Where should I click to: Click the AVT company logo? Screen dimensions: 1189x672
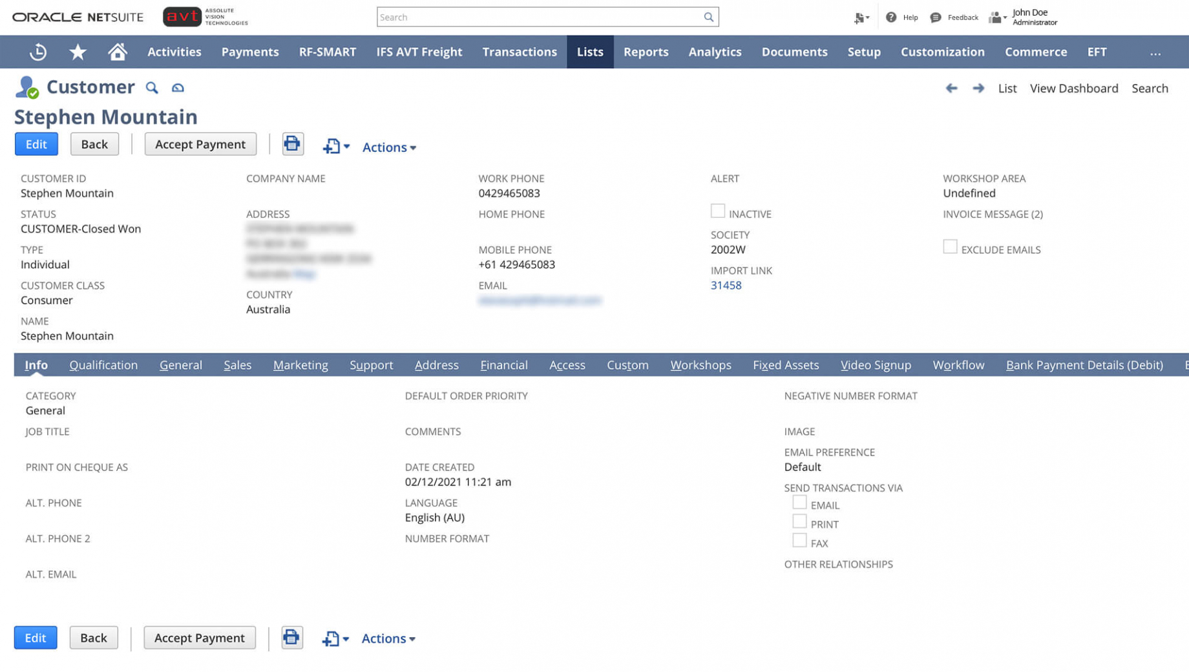pos(205,17)
